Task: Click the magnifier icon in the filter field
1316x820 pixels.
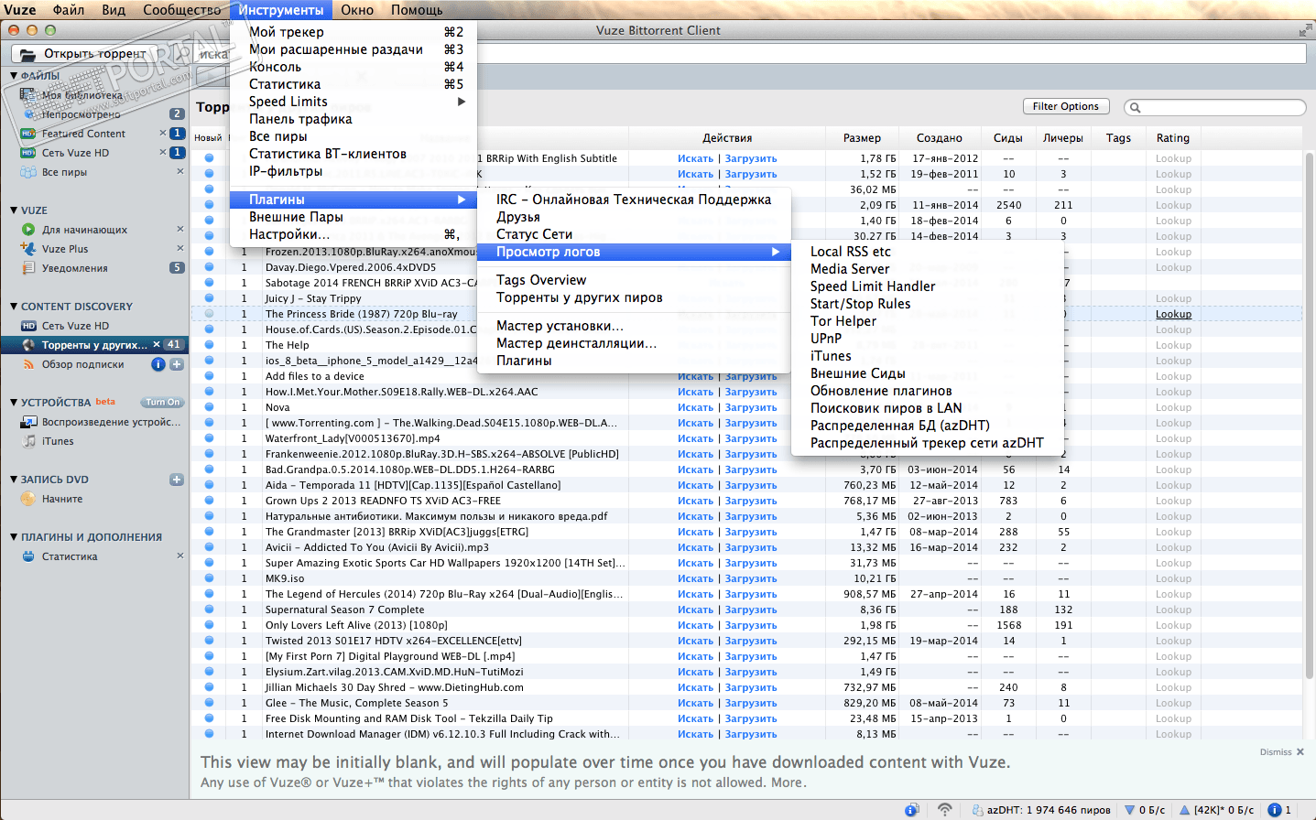Action: pyautogui.click(x=1136, y=107)
